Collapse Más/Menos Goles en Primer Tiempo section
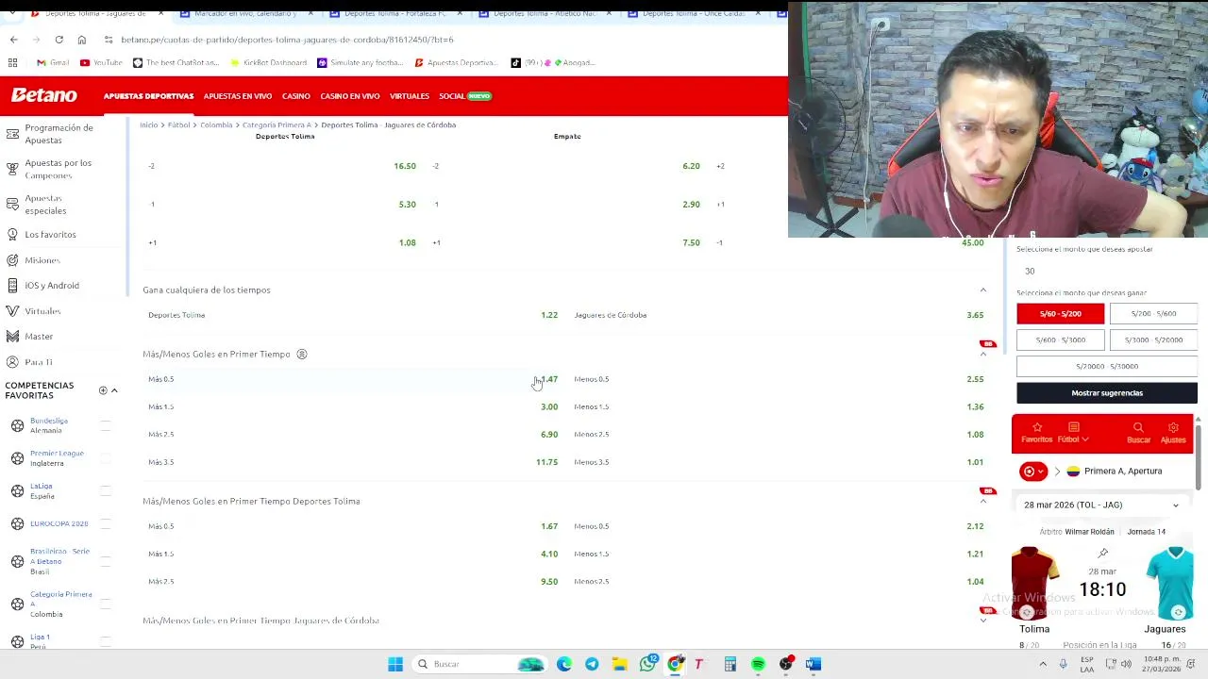The image size is (1208, 679). coord(982,354)
